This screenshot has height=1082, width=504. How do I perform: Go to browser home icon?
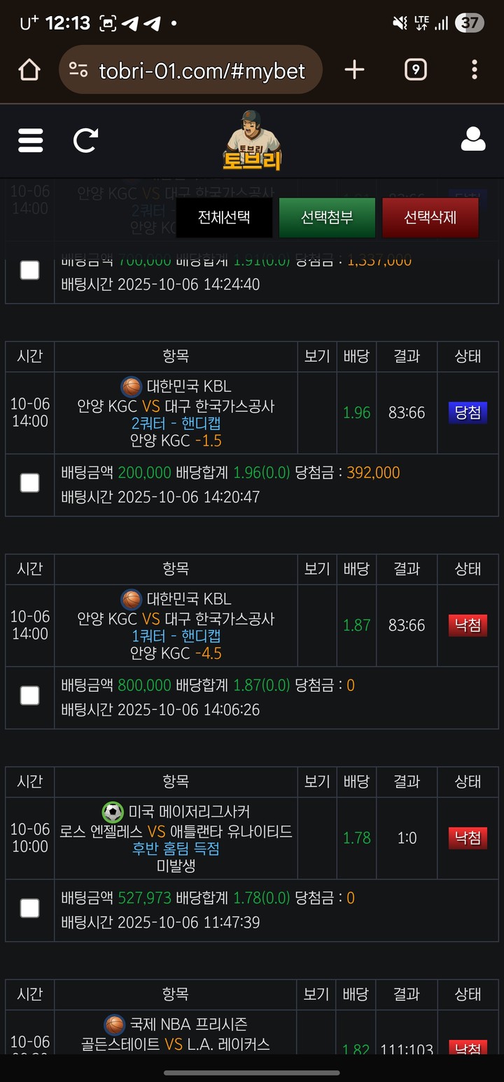(x=29, y=69)
